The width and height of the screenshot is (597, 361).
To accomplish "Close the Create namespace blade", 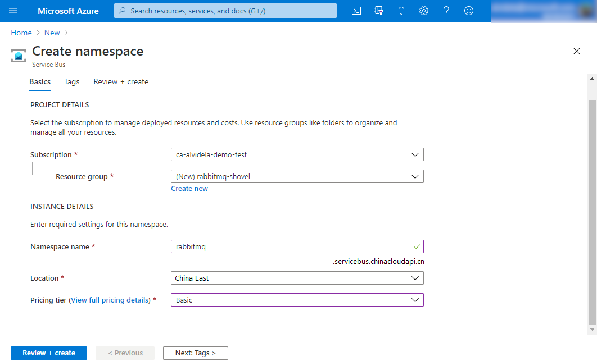I will (576, 51).
